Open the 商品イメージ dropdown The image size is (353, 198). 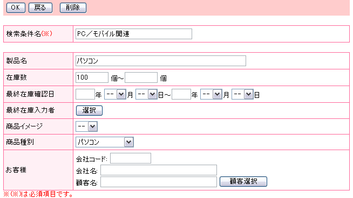click(x=86, y=126)
